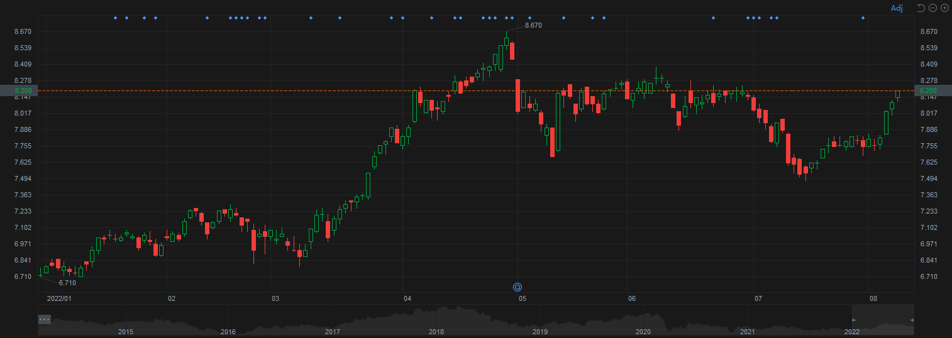Jump to 2018 in the bottom overview strip
Viewport: 952px width, 338px height.
[436, 331]
